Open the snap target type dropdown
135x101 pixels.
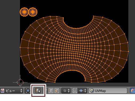click(82, 91)
